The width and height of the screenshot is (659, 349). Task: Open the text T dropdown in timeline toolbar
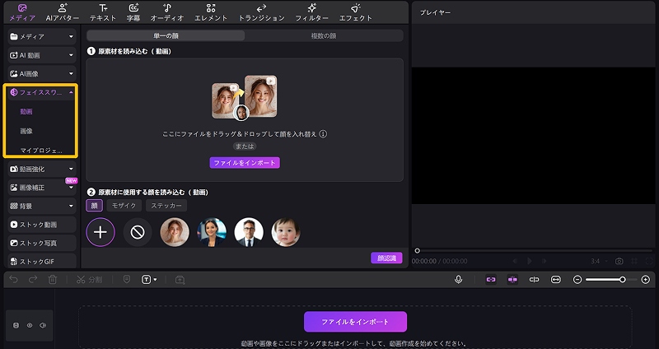(149, 280)
